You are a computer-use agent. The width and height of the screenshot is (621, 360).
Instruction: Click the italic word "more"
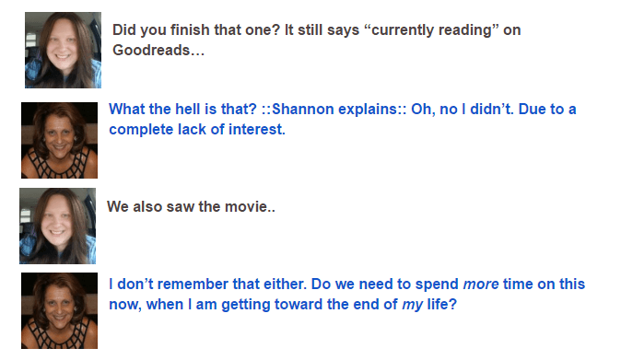[481, 285]
